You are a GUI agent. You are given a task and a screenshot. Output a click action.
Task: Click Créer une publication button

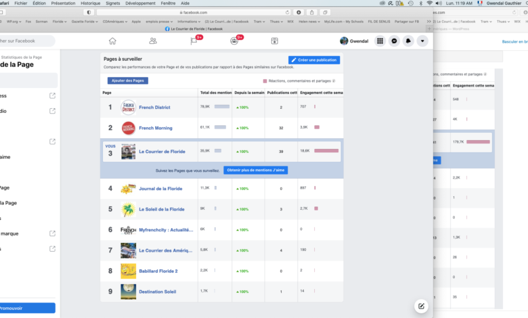pos(314,60)
